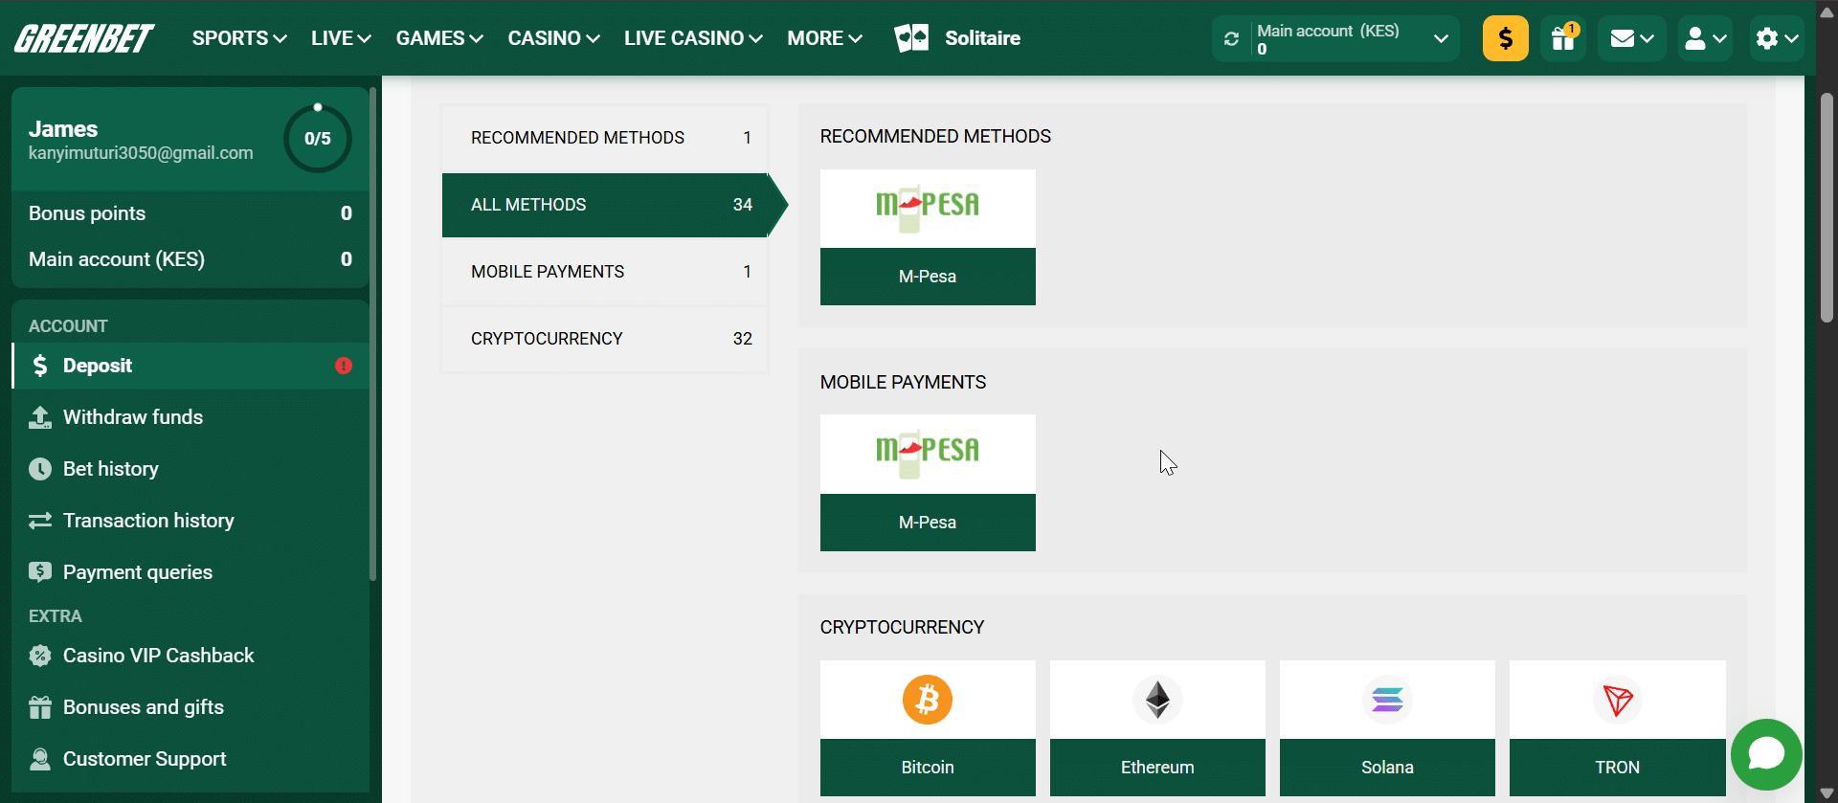Click the M-Pesa logo under Recommended Methods
The height and width of the screenshot is (803, 1838).
(928, 208)
